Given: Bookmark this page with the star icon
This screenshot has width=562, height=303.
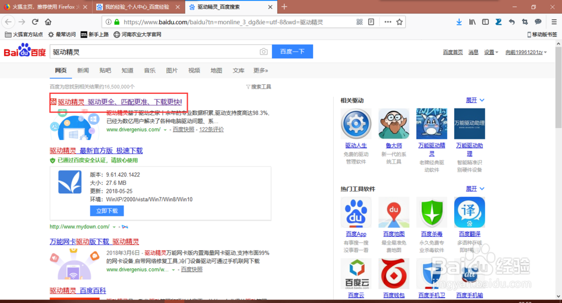Looking at the screenshot, I should click(x=399, y=22).
